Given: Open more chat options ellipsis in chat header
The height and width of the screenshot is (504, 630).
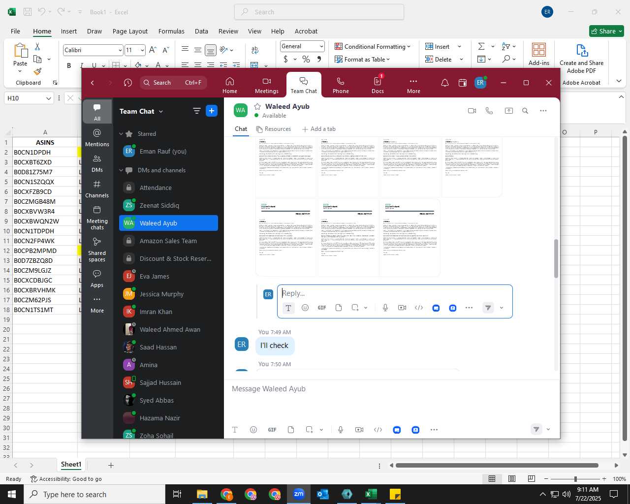Looking at the screenshot, I should [543, 111].
